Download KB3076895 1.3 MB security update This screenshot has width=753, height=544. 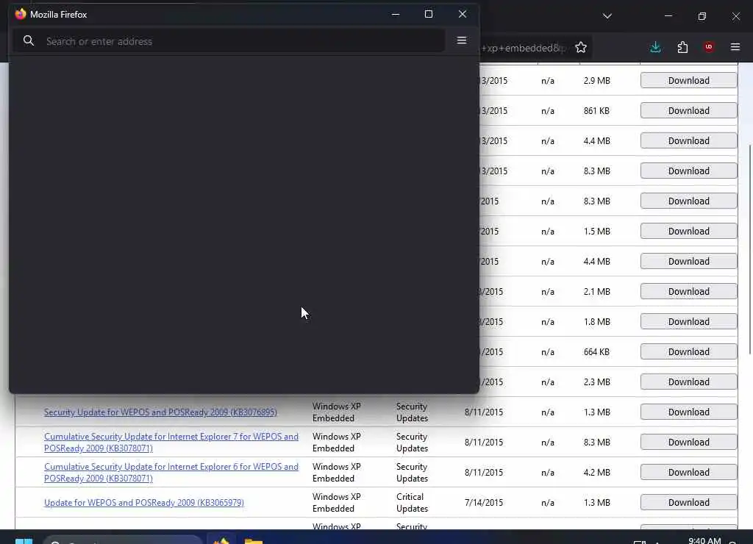688,412
